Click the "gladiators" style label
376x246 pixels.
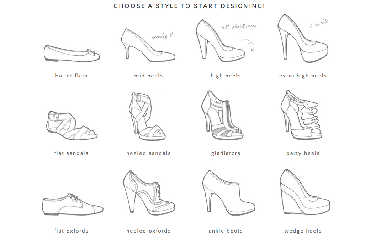(226, 153)
